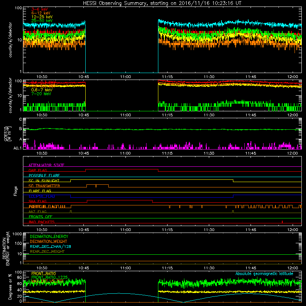Click the yellow 12-25 keV legend label
Screen dimensions: 306x306
[42, 17]
